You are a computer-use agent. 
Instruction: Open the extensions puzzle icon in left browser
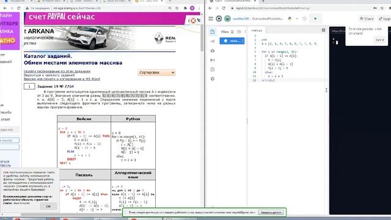tap(185, 8)
